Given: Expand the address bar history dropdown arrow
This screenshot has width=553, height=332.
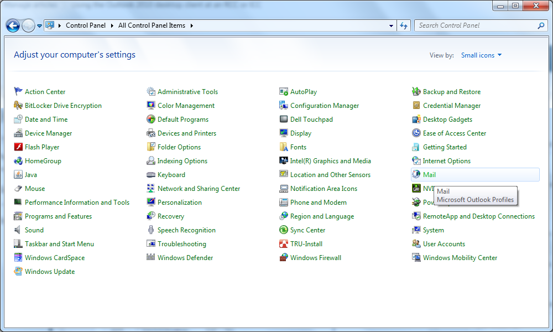Looking at the screenshot, I should point(391,25).
